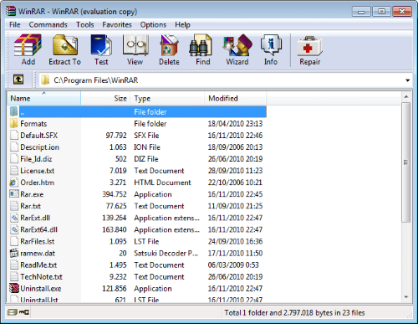Screen dimensions: 418x324
Task: Sort by the Modified column header
Action: [236, 98]
